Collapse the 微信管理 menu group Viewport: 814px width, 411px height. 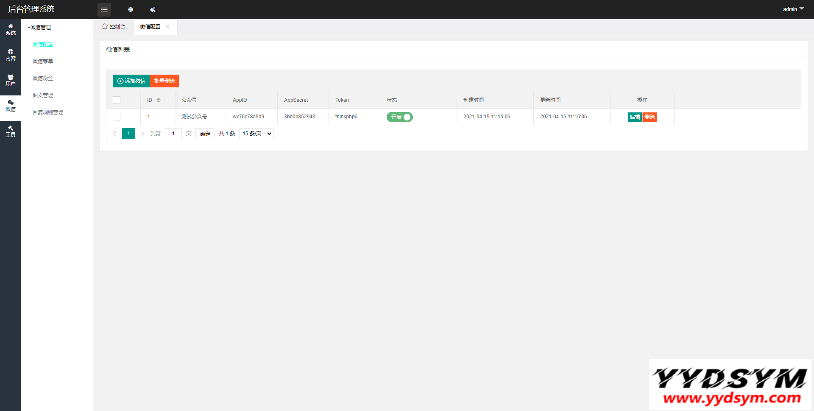click(39, 28)
